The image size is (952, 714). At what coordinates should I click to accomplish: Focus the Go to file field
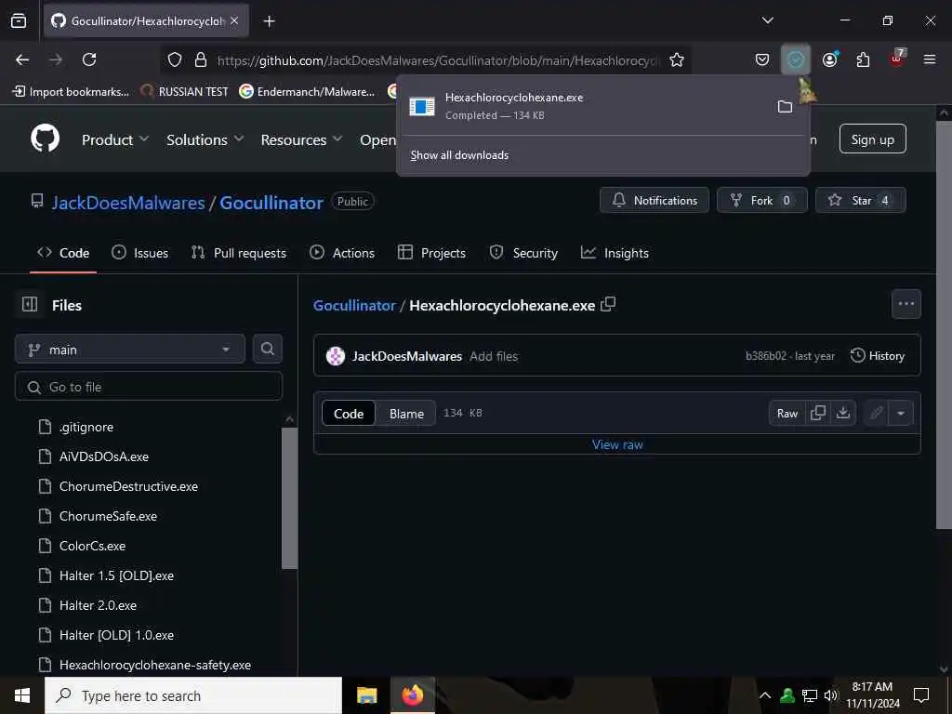click(x=149, y=387)
